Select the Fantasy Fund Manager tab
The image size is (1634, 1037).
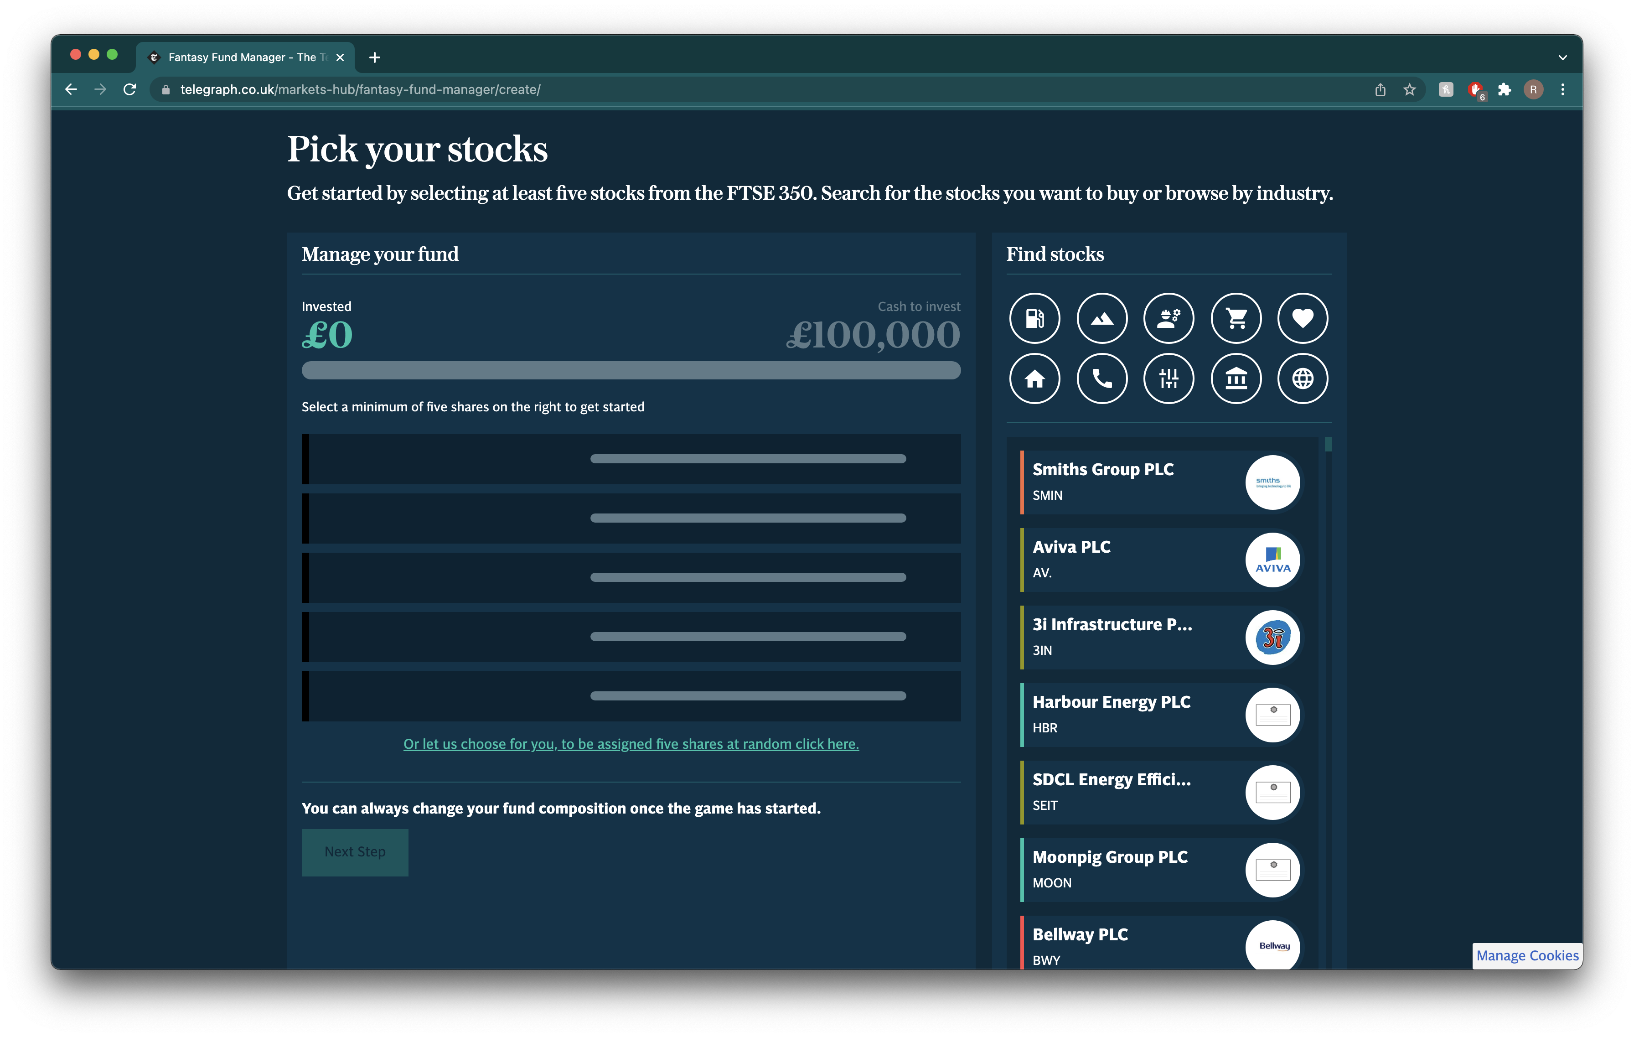tap(246, 57)
